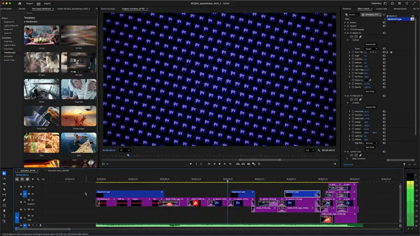Expand the Opacity effect in Effect Controls
Image resolution: width=420 pixels, height=236 pixels.
[x=345, y=26]
